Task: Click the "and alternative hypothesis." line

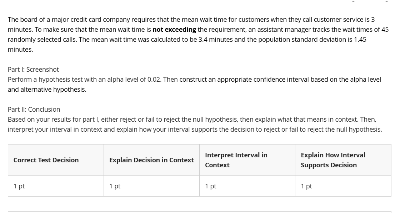Action: [47, 89]
